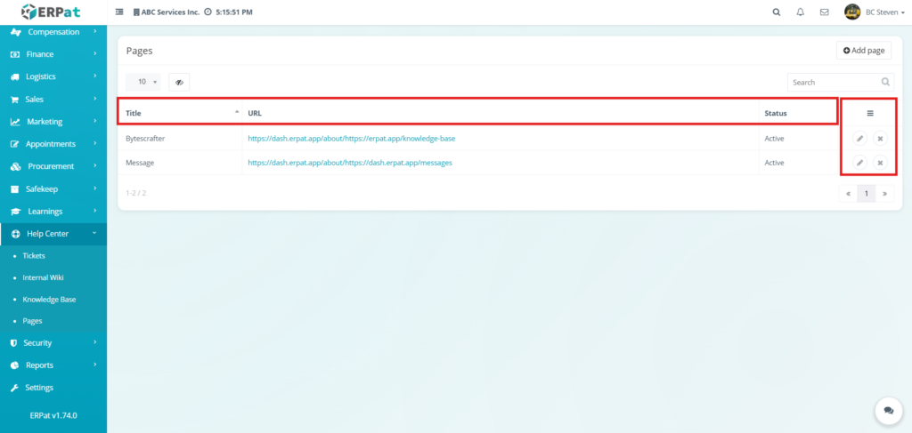
Task: Open the top bar search icon
Action: coord(776,12)
